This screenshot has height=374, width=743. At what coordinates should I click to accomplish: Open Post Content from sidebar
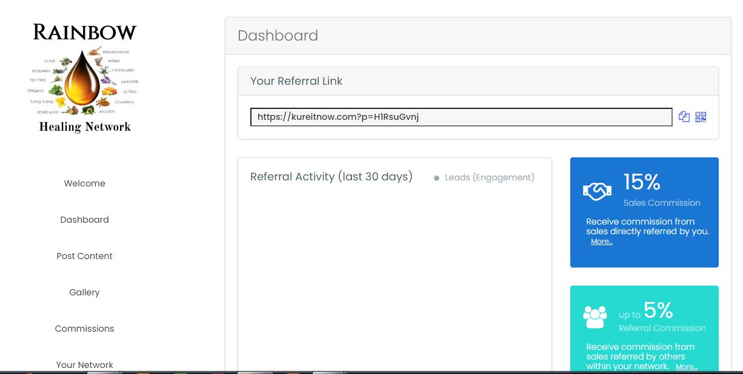tap(85, 256)
